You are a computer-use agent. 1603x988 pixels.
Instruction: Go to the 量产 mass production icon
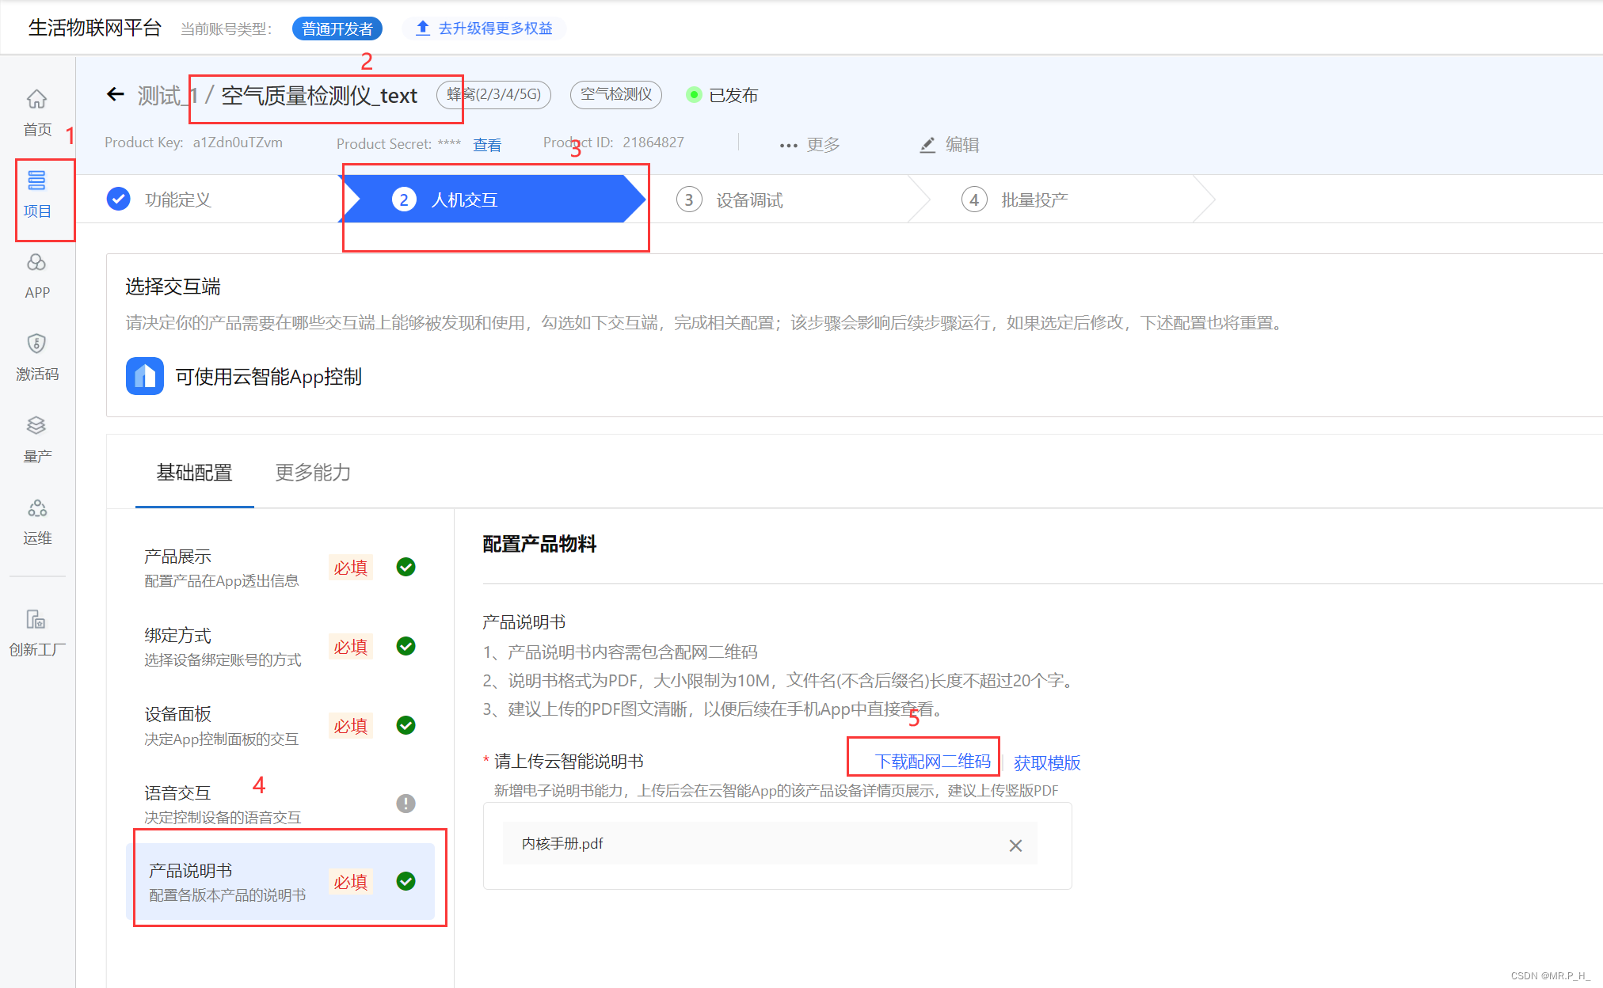(x=36, y=426)
